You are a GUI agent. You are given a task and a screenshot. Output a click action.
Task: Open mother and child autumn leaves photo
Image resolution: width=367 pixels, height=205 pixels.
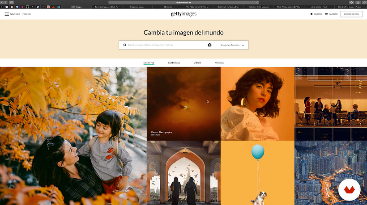click(73, 136)
